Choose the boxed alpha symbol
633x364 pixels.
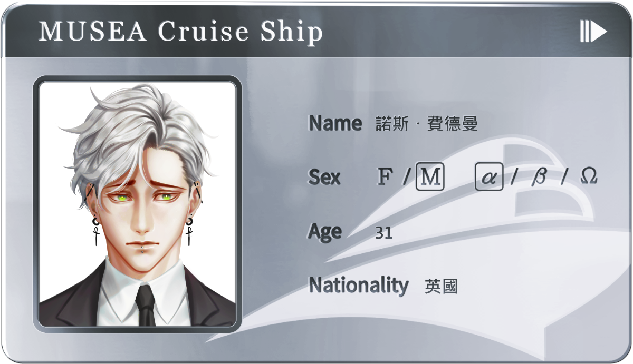pos(489,176)
